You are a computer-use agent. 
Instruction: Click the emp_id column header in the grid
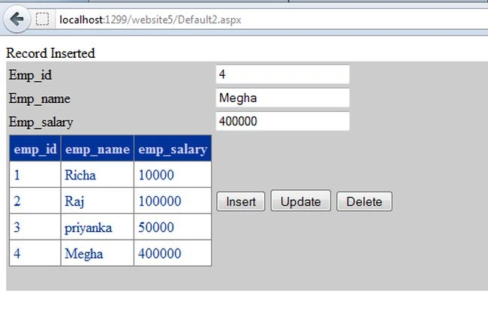click(x=35, y=149)
